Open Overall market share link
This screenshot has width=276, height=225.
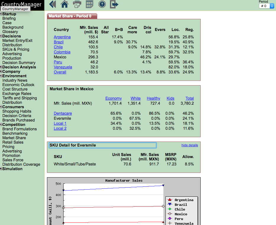pyautogui.click(x=60, y=72)
